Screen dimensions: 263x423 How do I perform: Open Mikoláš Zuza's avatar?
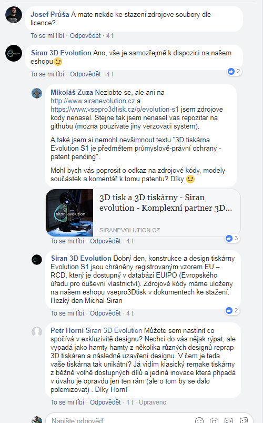[37, 93]
